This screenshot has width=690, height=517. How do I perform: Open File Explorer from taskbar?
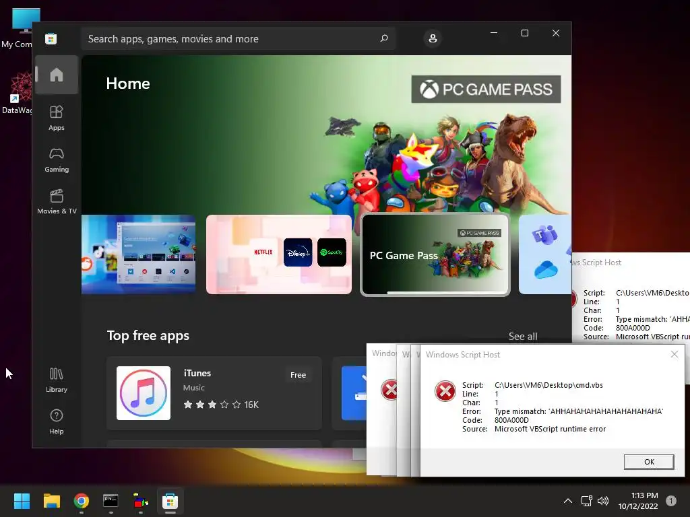tap(51, 501)
